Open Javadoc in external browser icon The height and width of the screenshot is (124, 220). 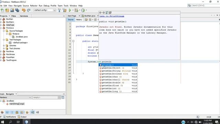tap(107, 13)
